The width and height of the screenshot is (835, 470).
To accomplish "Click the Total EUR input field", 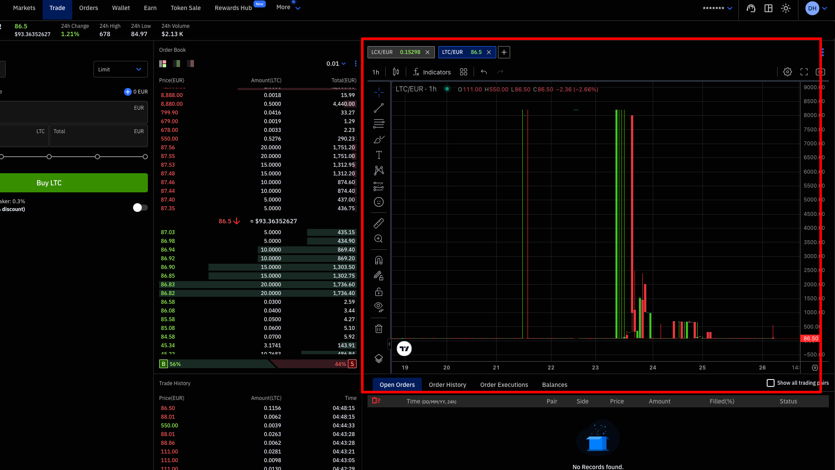I will (99, 136).
